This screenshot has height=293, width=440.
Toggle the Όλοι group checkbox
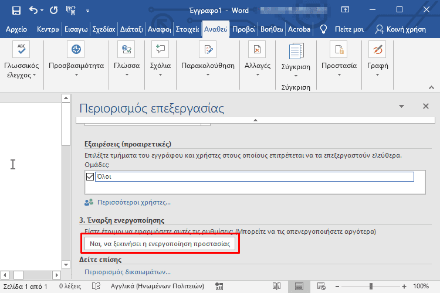(x=90, y=176)
